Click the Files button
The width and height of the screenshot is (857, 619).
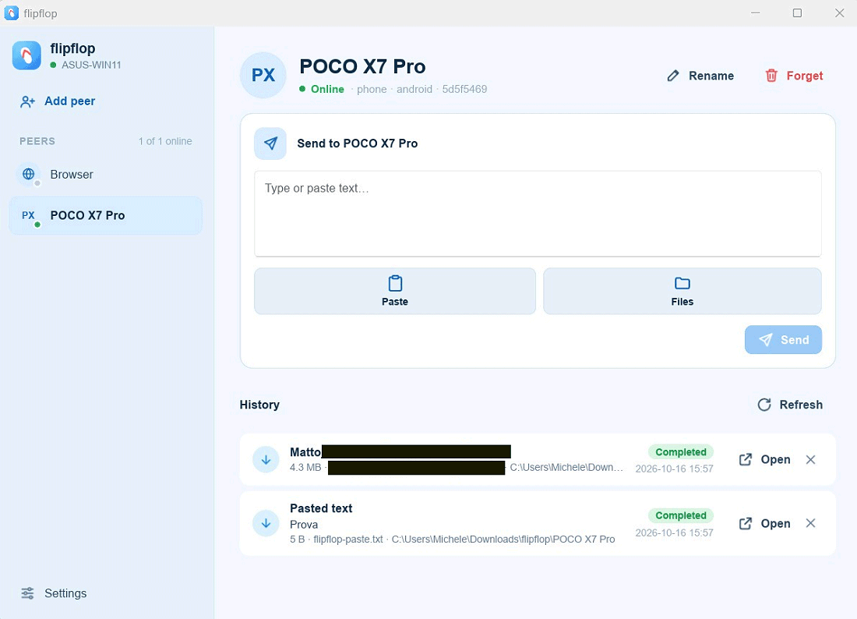[x=682, y=291]
